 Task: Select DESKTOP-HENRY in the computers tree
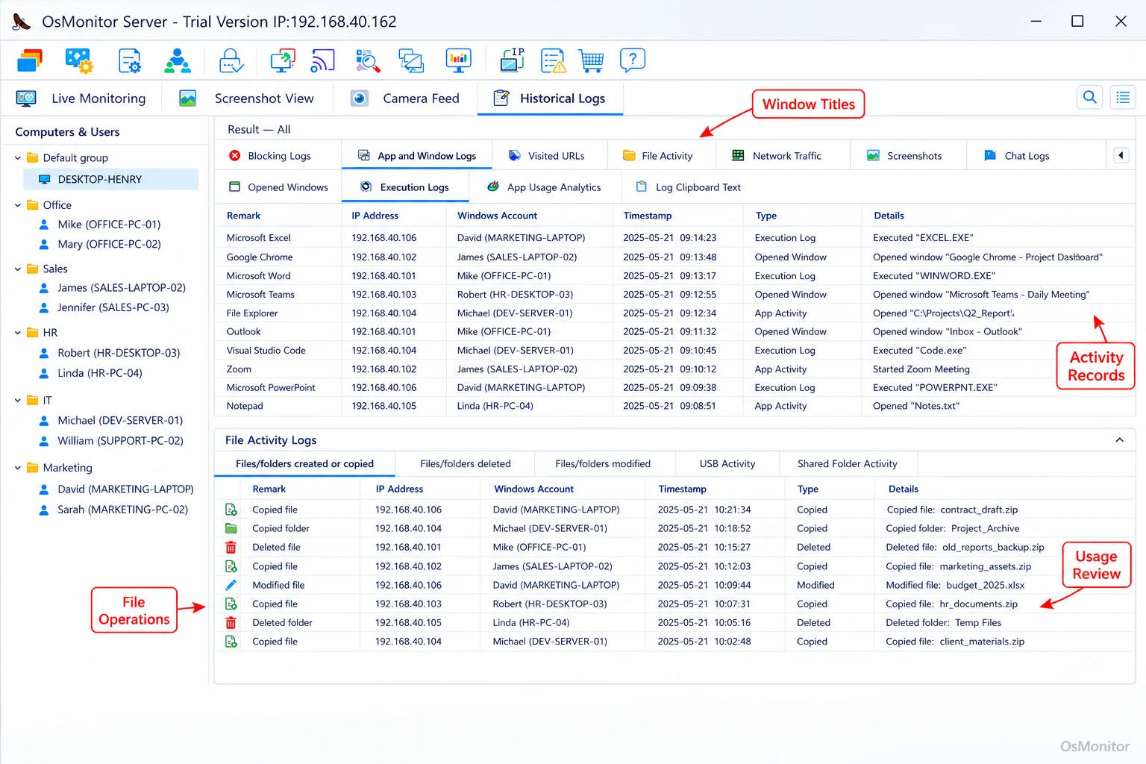111,180
